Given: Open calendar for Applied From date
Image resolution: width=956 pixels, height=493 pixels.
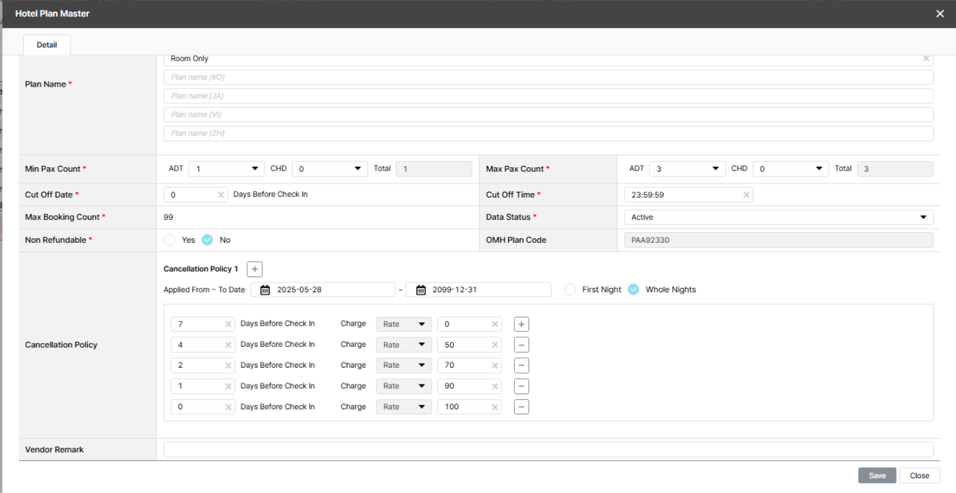Looking at the screenshot, I should pyautogui.click(x=265, y=290).
